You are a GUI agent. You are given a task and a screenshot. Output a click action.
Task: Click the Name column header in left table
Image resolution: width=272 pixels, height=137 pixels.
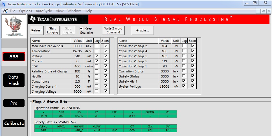point(51,41)
